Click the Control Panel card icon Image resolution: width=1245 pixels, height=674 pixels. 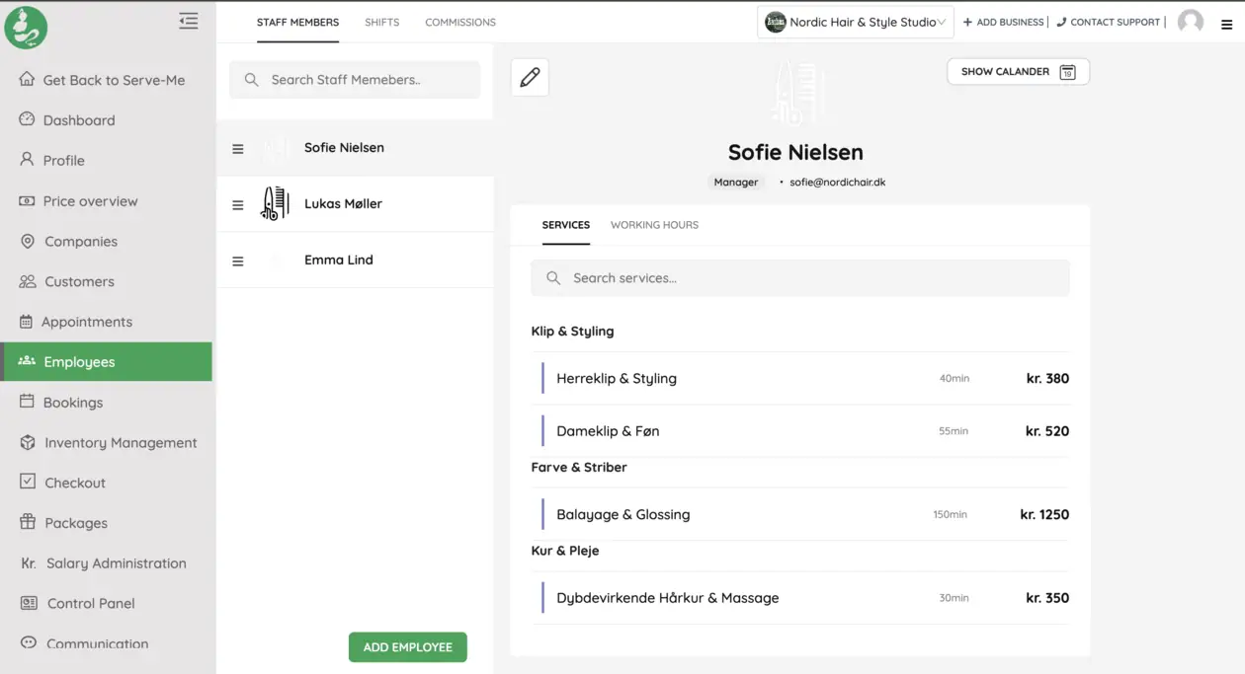30,603
